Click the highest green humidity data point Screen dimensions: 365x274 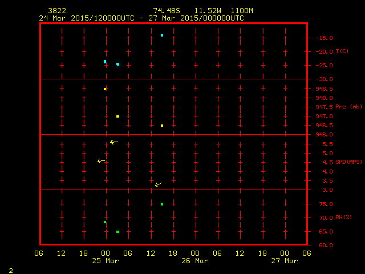162,204
